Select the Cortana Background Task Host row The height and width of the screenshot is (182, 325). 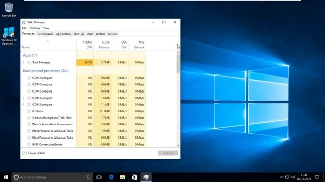pos(84,118)
